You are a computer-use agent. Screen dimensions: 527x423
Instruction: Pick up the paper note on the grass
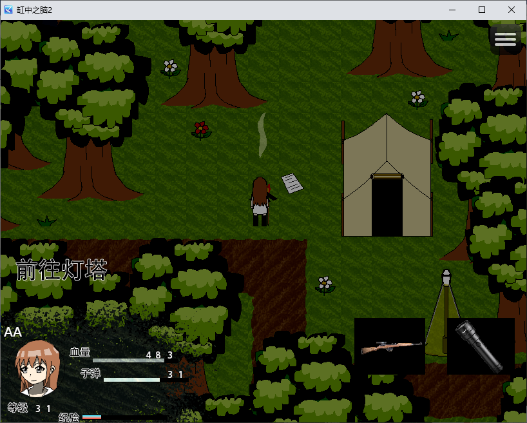pos(292,183)
